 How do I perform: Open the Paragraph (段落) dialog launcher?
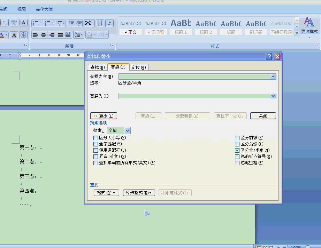coord(112,45)
